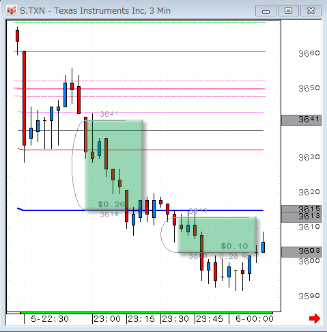The image size is (327, 332).
Task: Click the 5-22:30 time axis label
Action: pos(50,319)
